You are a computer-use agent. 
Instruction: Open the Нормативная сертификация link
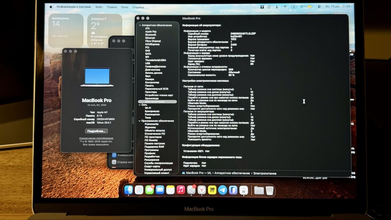[96, 138]
